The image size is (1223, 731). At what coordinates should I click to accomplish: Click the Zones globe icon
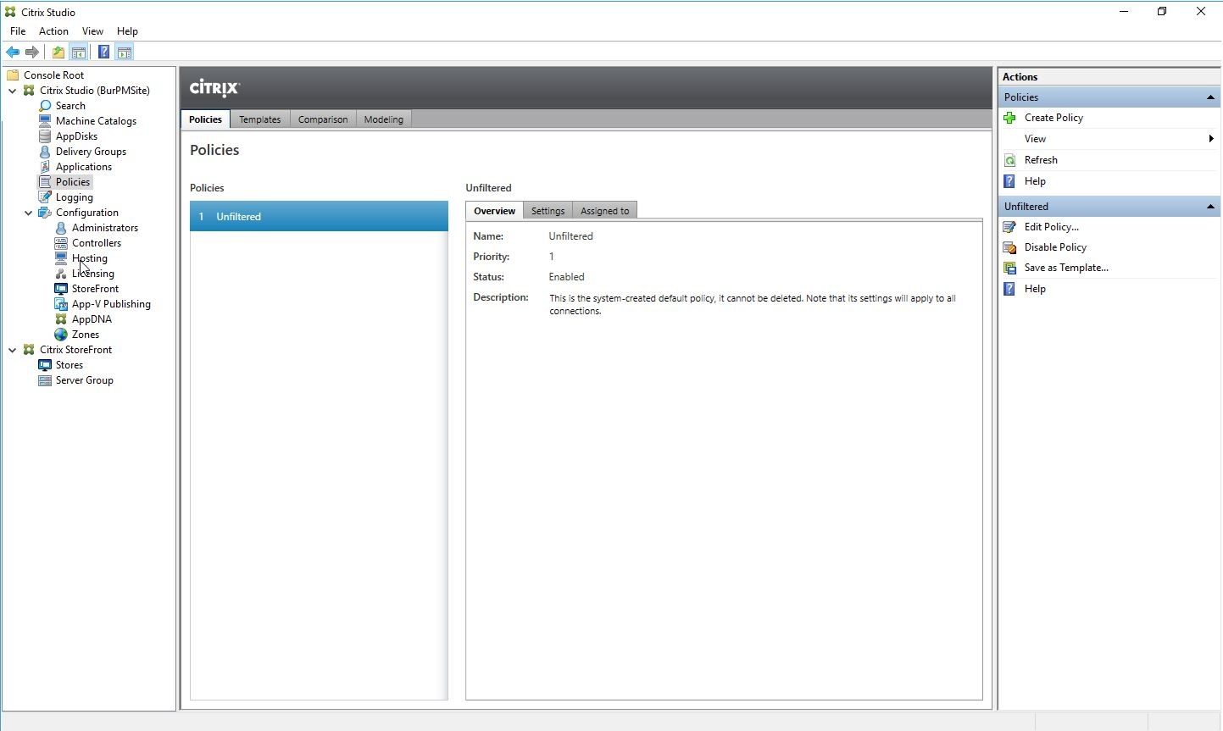tap(61, 335)
